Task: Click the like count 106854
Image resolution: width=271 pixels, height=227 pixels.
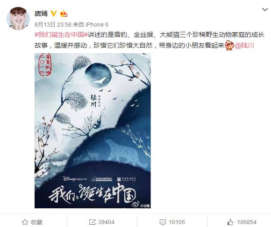Action: coord(247,222)
